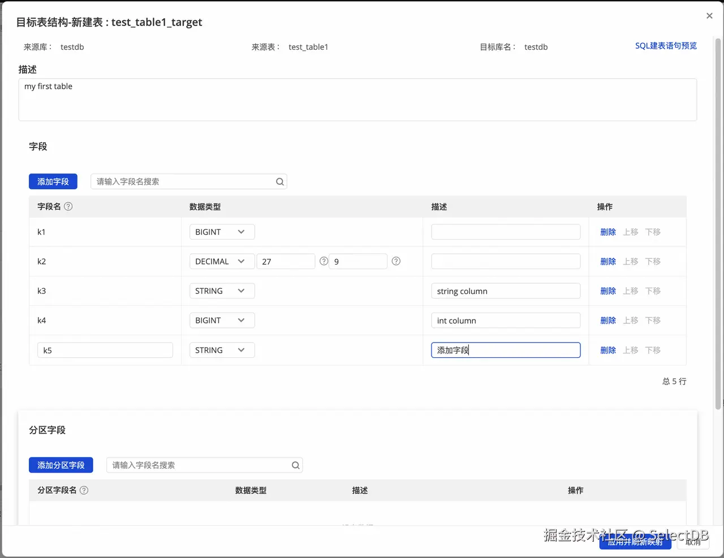The width and height of the screenshot is (724, 558).
Task: Click 应用并刷新映射 button
Action: (635, 542)
